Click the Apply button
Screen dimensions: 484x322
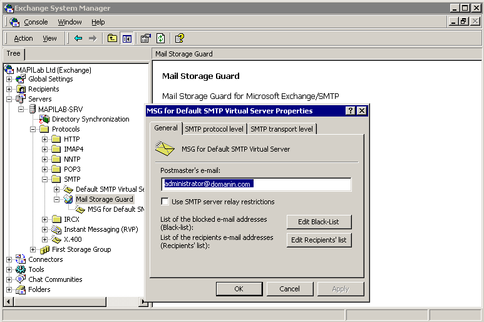point(341,289)
